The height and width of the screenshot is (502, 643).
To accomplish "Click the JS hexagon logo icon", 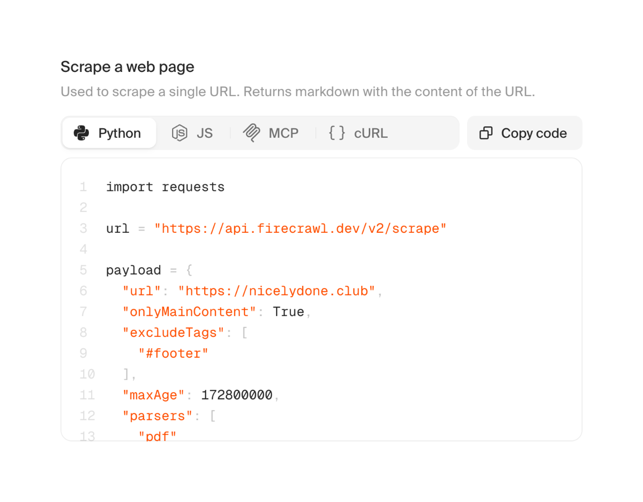I will pyautogui.click(x=179, y=133).
